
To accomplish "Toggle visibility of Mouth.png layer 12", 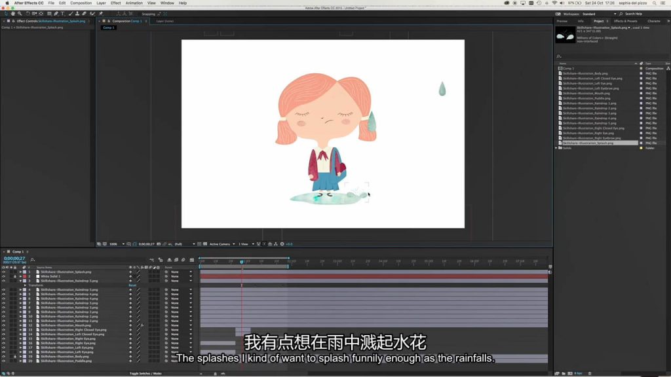I will coord(3,325).
